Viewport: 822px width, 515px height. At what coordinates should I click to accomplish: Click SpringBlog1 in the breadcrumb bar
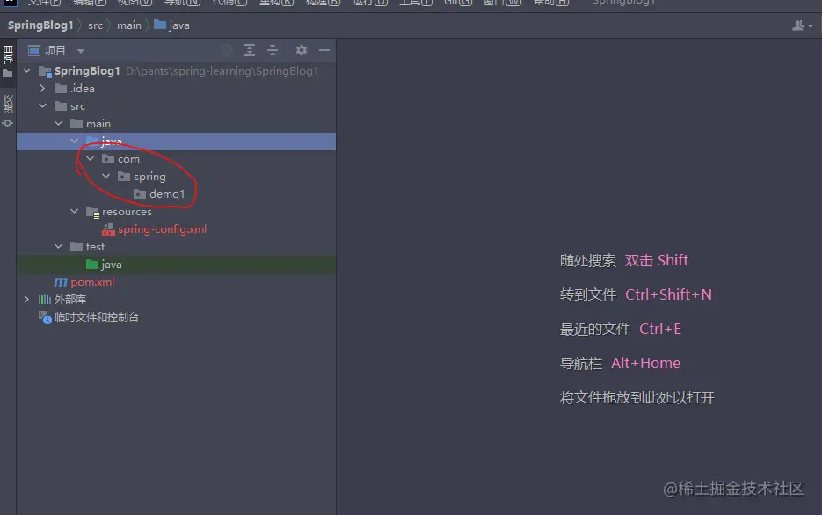pos(40,25)
